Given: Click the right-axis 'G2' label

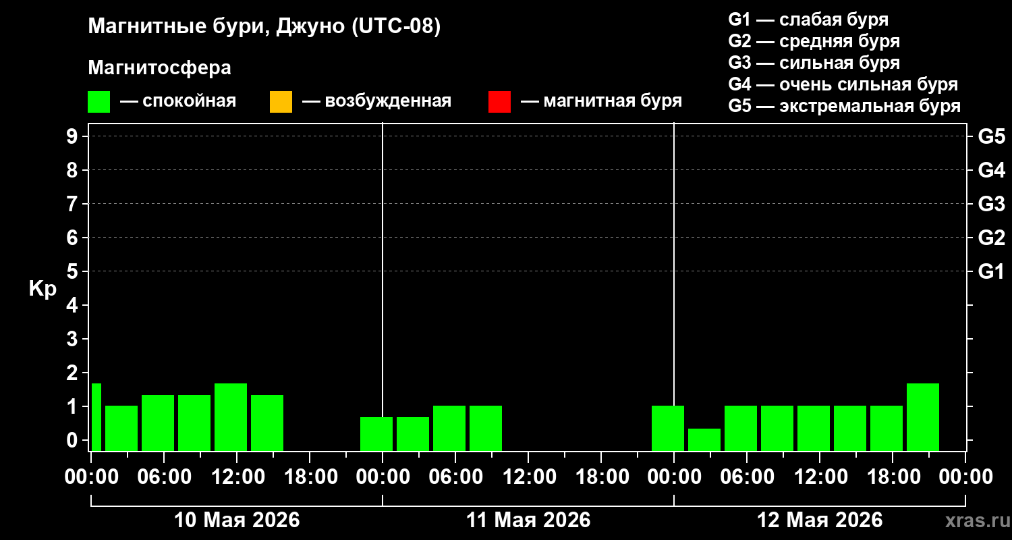Looking at the screenshot, I should coord(991,238).
